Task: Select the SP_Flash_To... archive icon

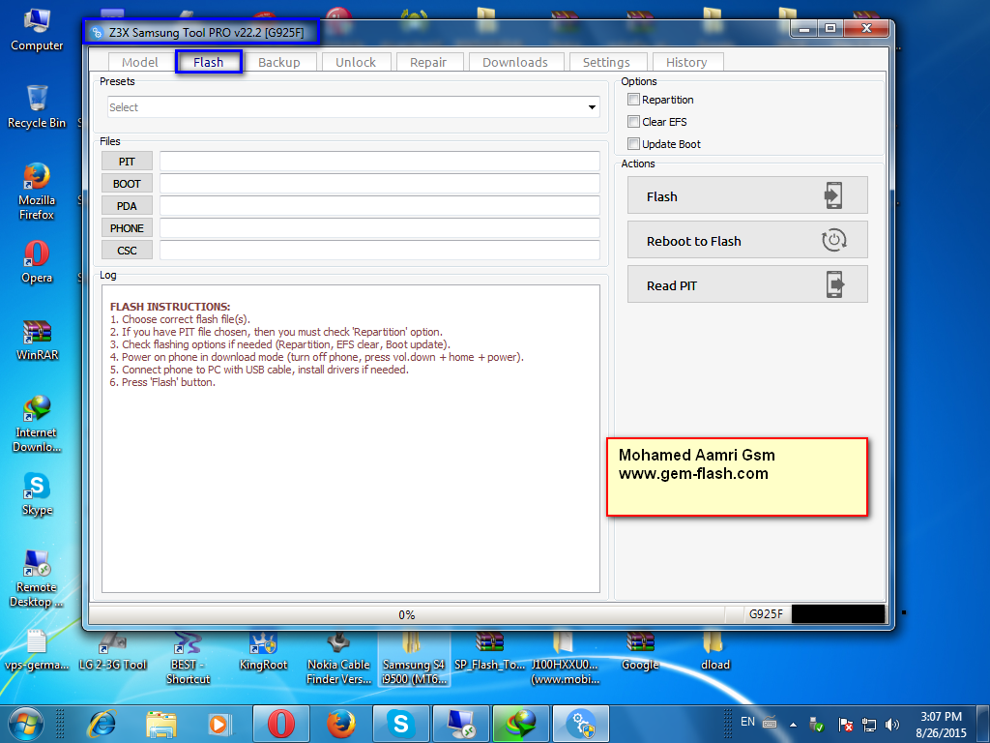Action: pyautogui.click(x=489, y=651)
